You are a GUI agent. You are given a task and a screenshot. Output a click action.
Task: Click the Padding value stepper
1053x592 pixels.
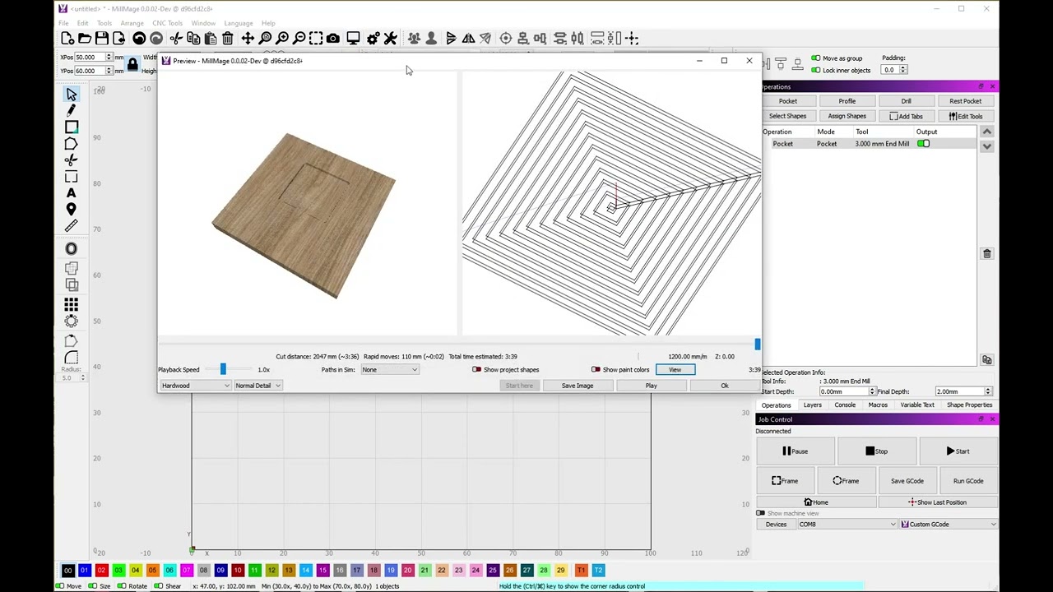903,70
